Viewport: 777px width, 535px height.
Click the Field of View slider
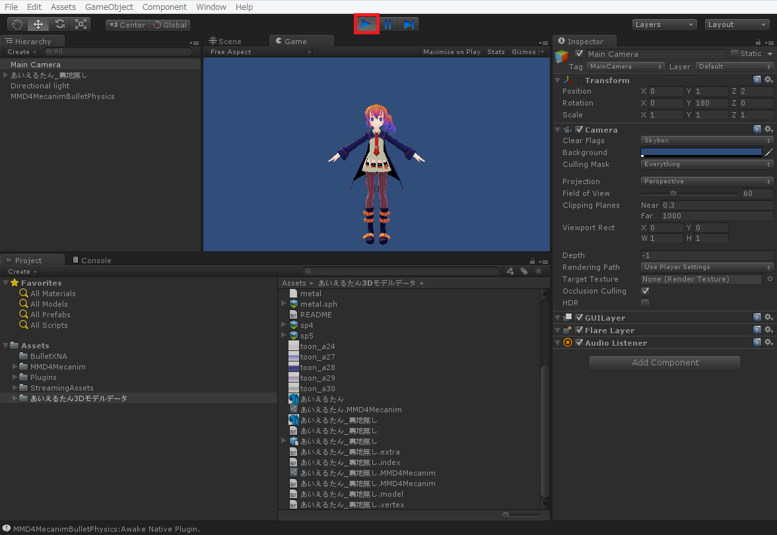point(689,194)
